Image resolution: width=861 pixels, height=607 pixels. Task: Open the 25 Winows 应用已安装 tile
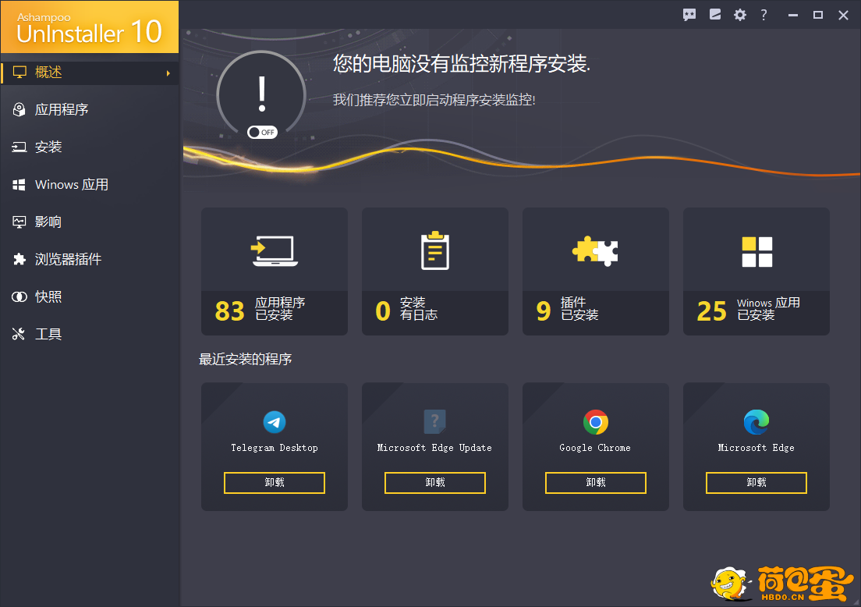coord(756,272)
